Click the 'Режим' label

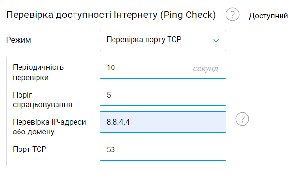click(x=19, y=40)
